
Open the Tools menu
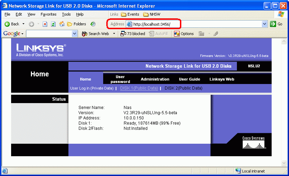tap(66, 14)
